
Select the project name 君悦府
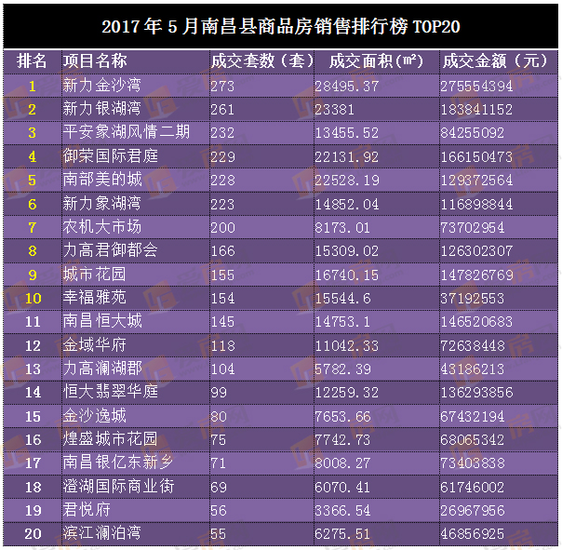pos(87,510)
